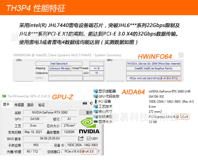Switch to the 验证 tab

[x=42, y=105]
